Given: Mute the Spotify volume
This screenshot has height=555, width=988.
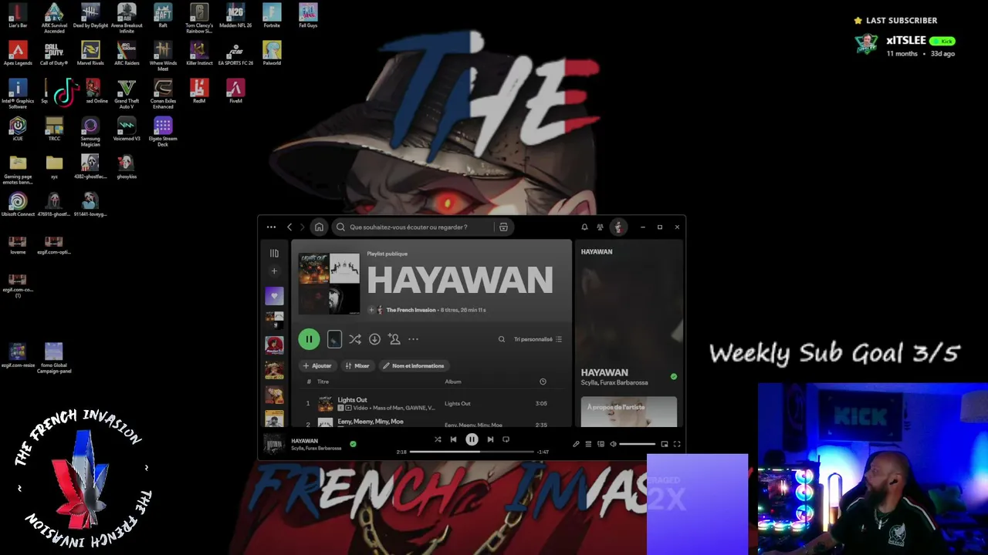Looking at the screenshot, I should 613,444.
